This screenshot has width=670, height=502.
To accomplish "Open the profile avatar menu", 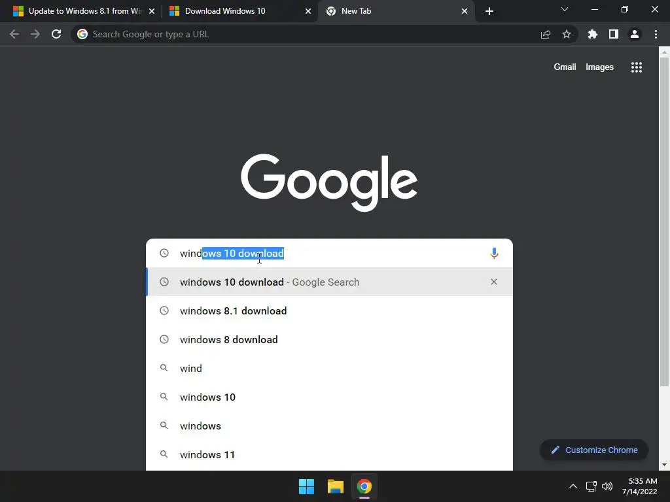I will (x=635, y=34).
